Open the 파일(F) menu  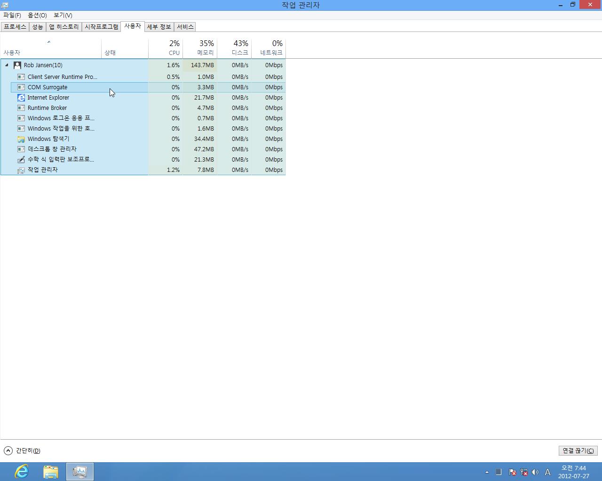12,16
